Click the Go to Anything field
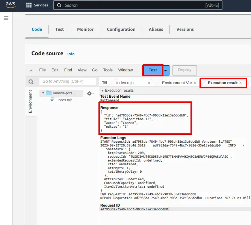Viewport: 251px width, 225px height. click(x=68, y=82)
